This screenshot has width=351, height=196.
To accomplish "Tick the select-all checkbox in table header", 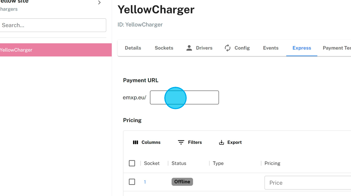I will click(132, 163).
